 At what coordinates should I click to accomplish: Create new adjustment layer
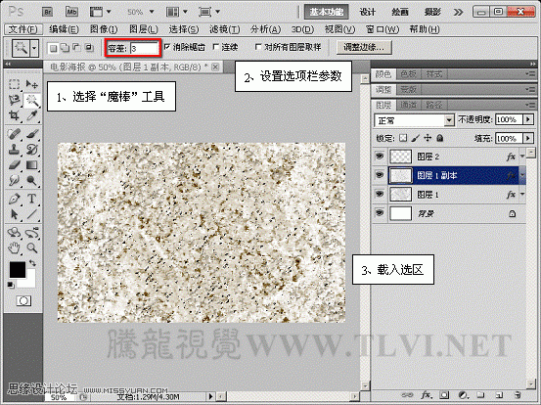pyautogui.click(x=463, y=395)
